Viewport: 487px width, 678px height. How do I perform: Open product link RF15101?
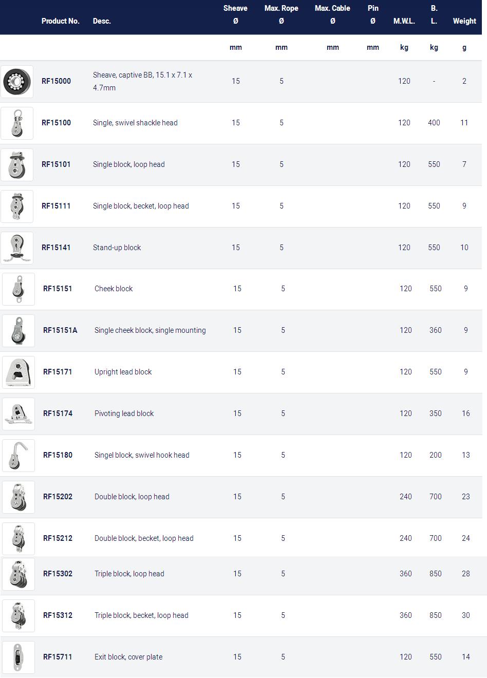pyautogui.click(x=56, y=164)
